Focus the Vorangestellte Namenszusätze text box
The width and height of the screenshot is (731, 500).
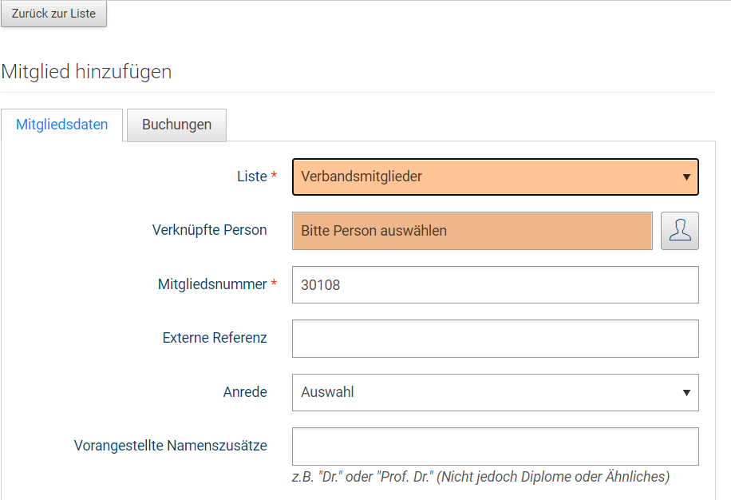(495, 446)
